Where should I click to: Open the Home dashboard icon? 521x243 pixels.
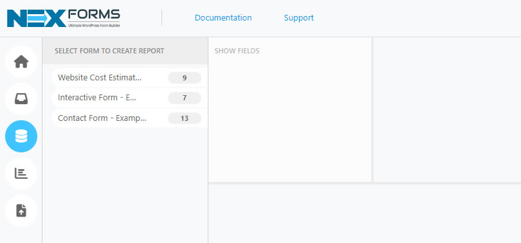tap(21, 62)
